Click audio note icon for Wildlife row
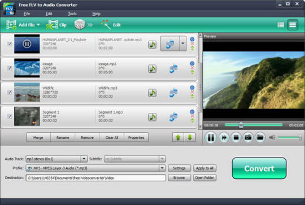305x205 pixels. (x=152, y=93)
